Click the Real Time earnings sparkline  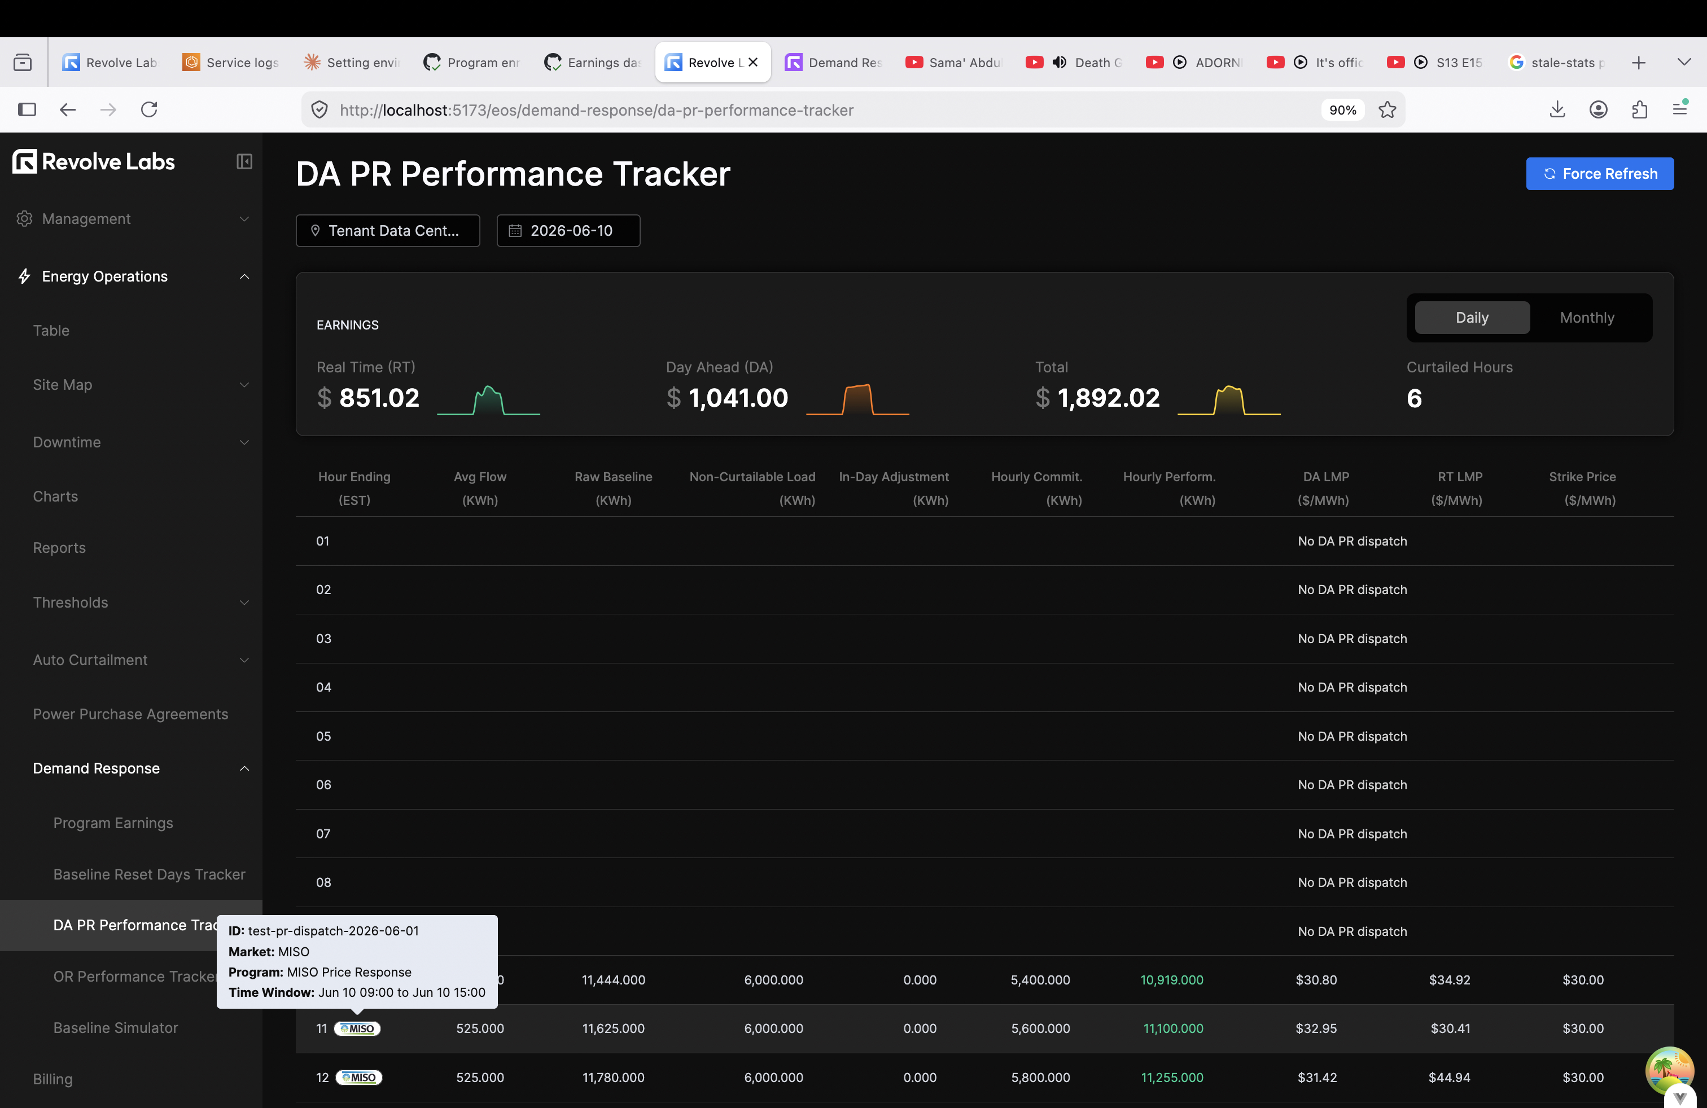tap(488, 400)
